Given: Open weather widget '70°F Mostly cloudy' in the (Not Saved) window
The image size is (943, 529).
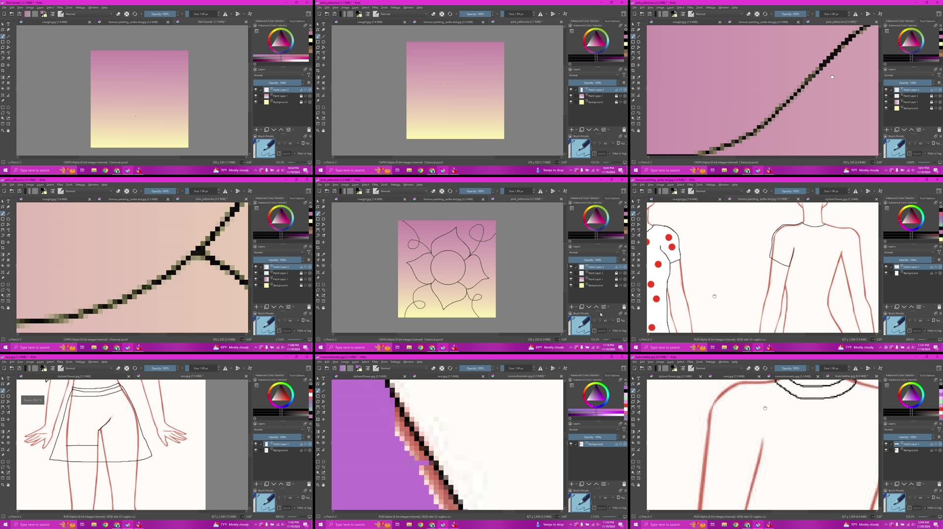Looking at the screenshot, I should 231,170.
